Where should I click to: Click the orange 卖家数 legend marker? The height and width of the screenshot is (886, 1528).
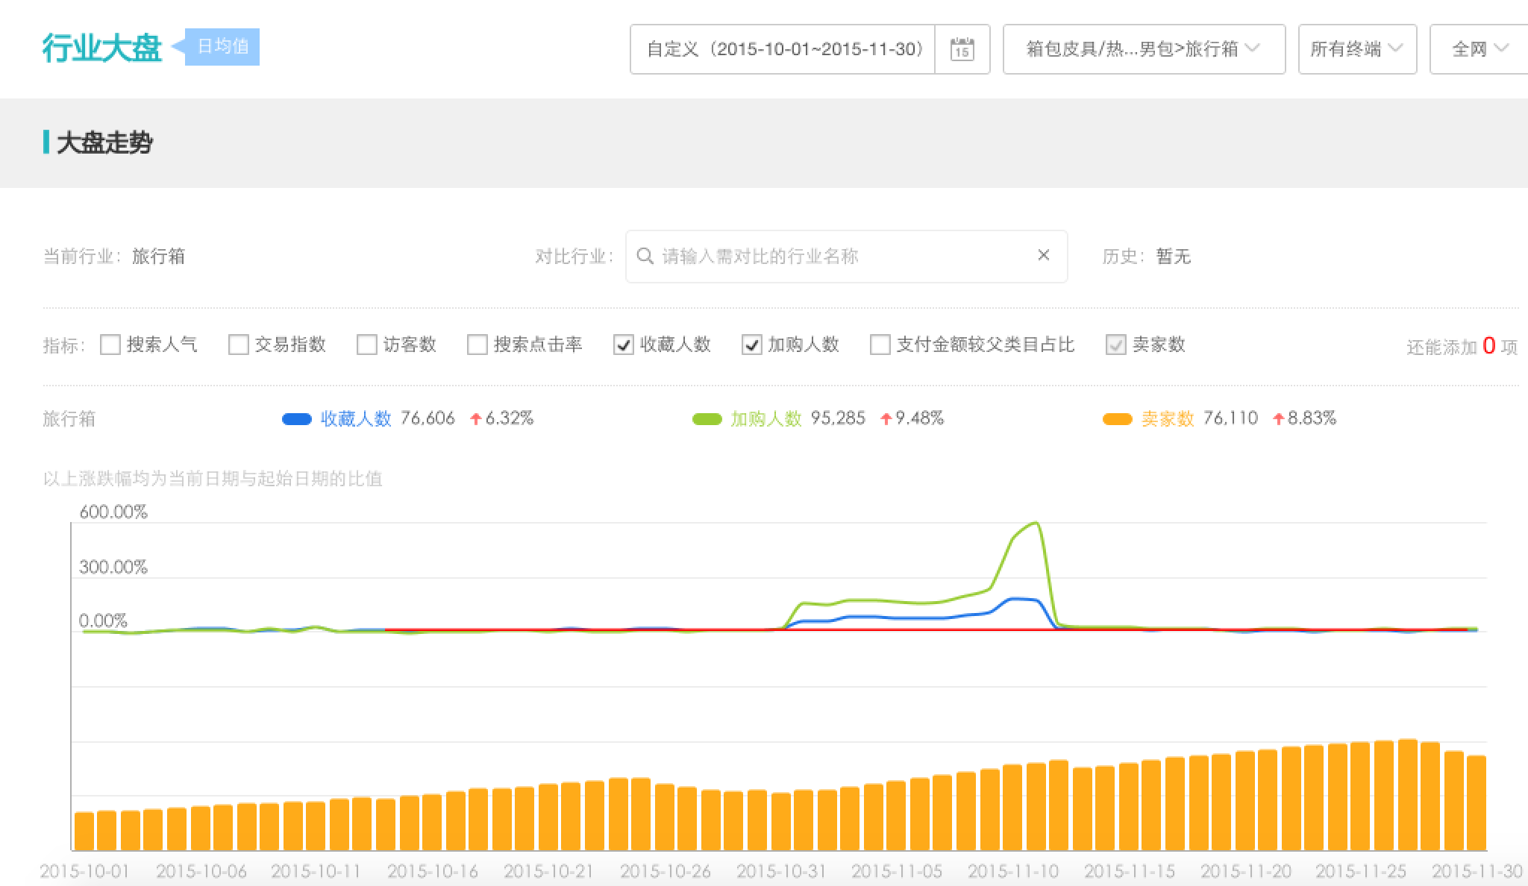pos(1117,419)
